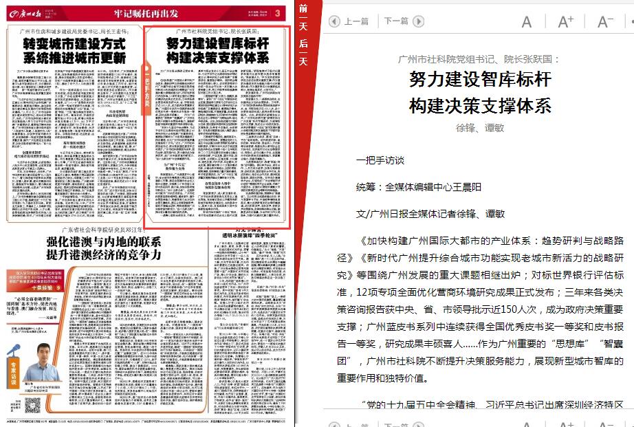Open article 强化港澳与内地的联系 on newspaper page
The height and width of the screenshot is (427, 634).
tap(104, 248)
